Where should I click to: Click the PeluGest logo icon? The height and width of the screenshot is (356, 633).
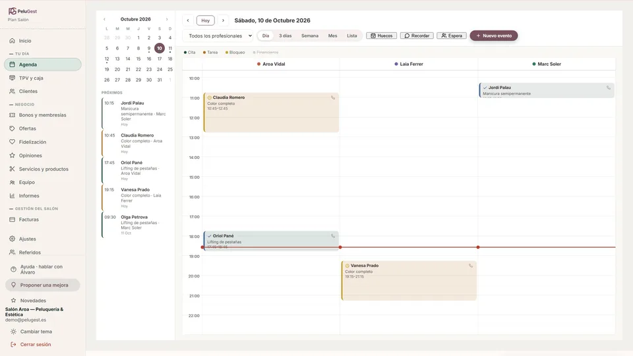(13, 11)
